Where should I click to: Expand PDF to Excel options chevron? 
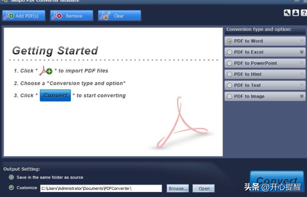coord(302,52)
